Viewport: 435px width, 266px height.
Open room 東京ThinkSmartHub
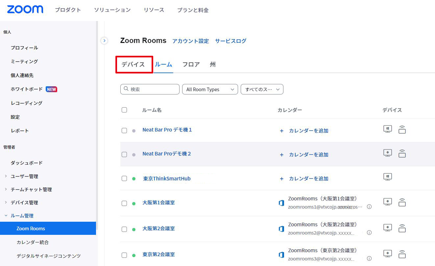tap(167, 179)
